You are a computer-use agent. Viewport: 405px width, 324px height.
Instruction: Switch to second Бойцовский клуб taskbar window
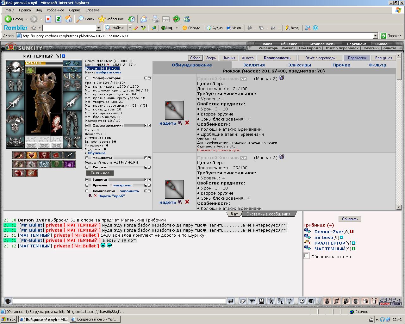[x=95, y=319]
